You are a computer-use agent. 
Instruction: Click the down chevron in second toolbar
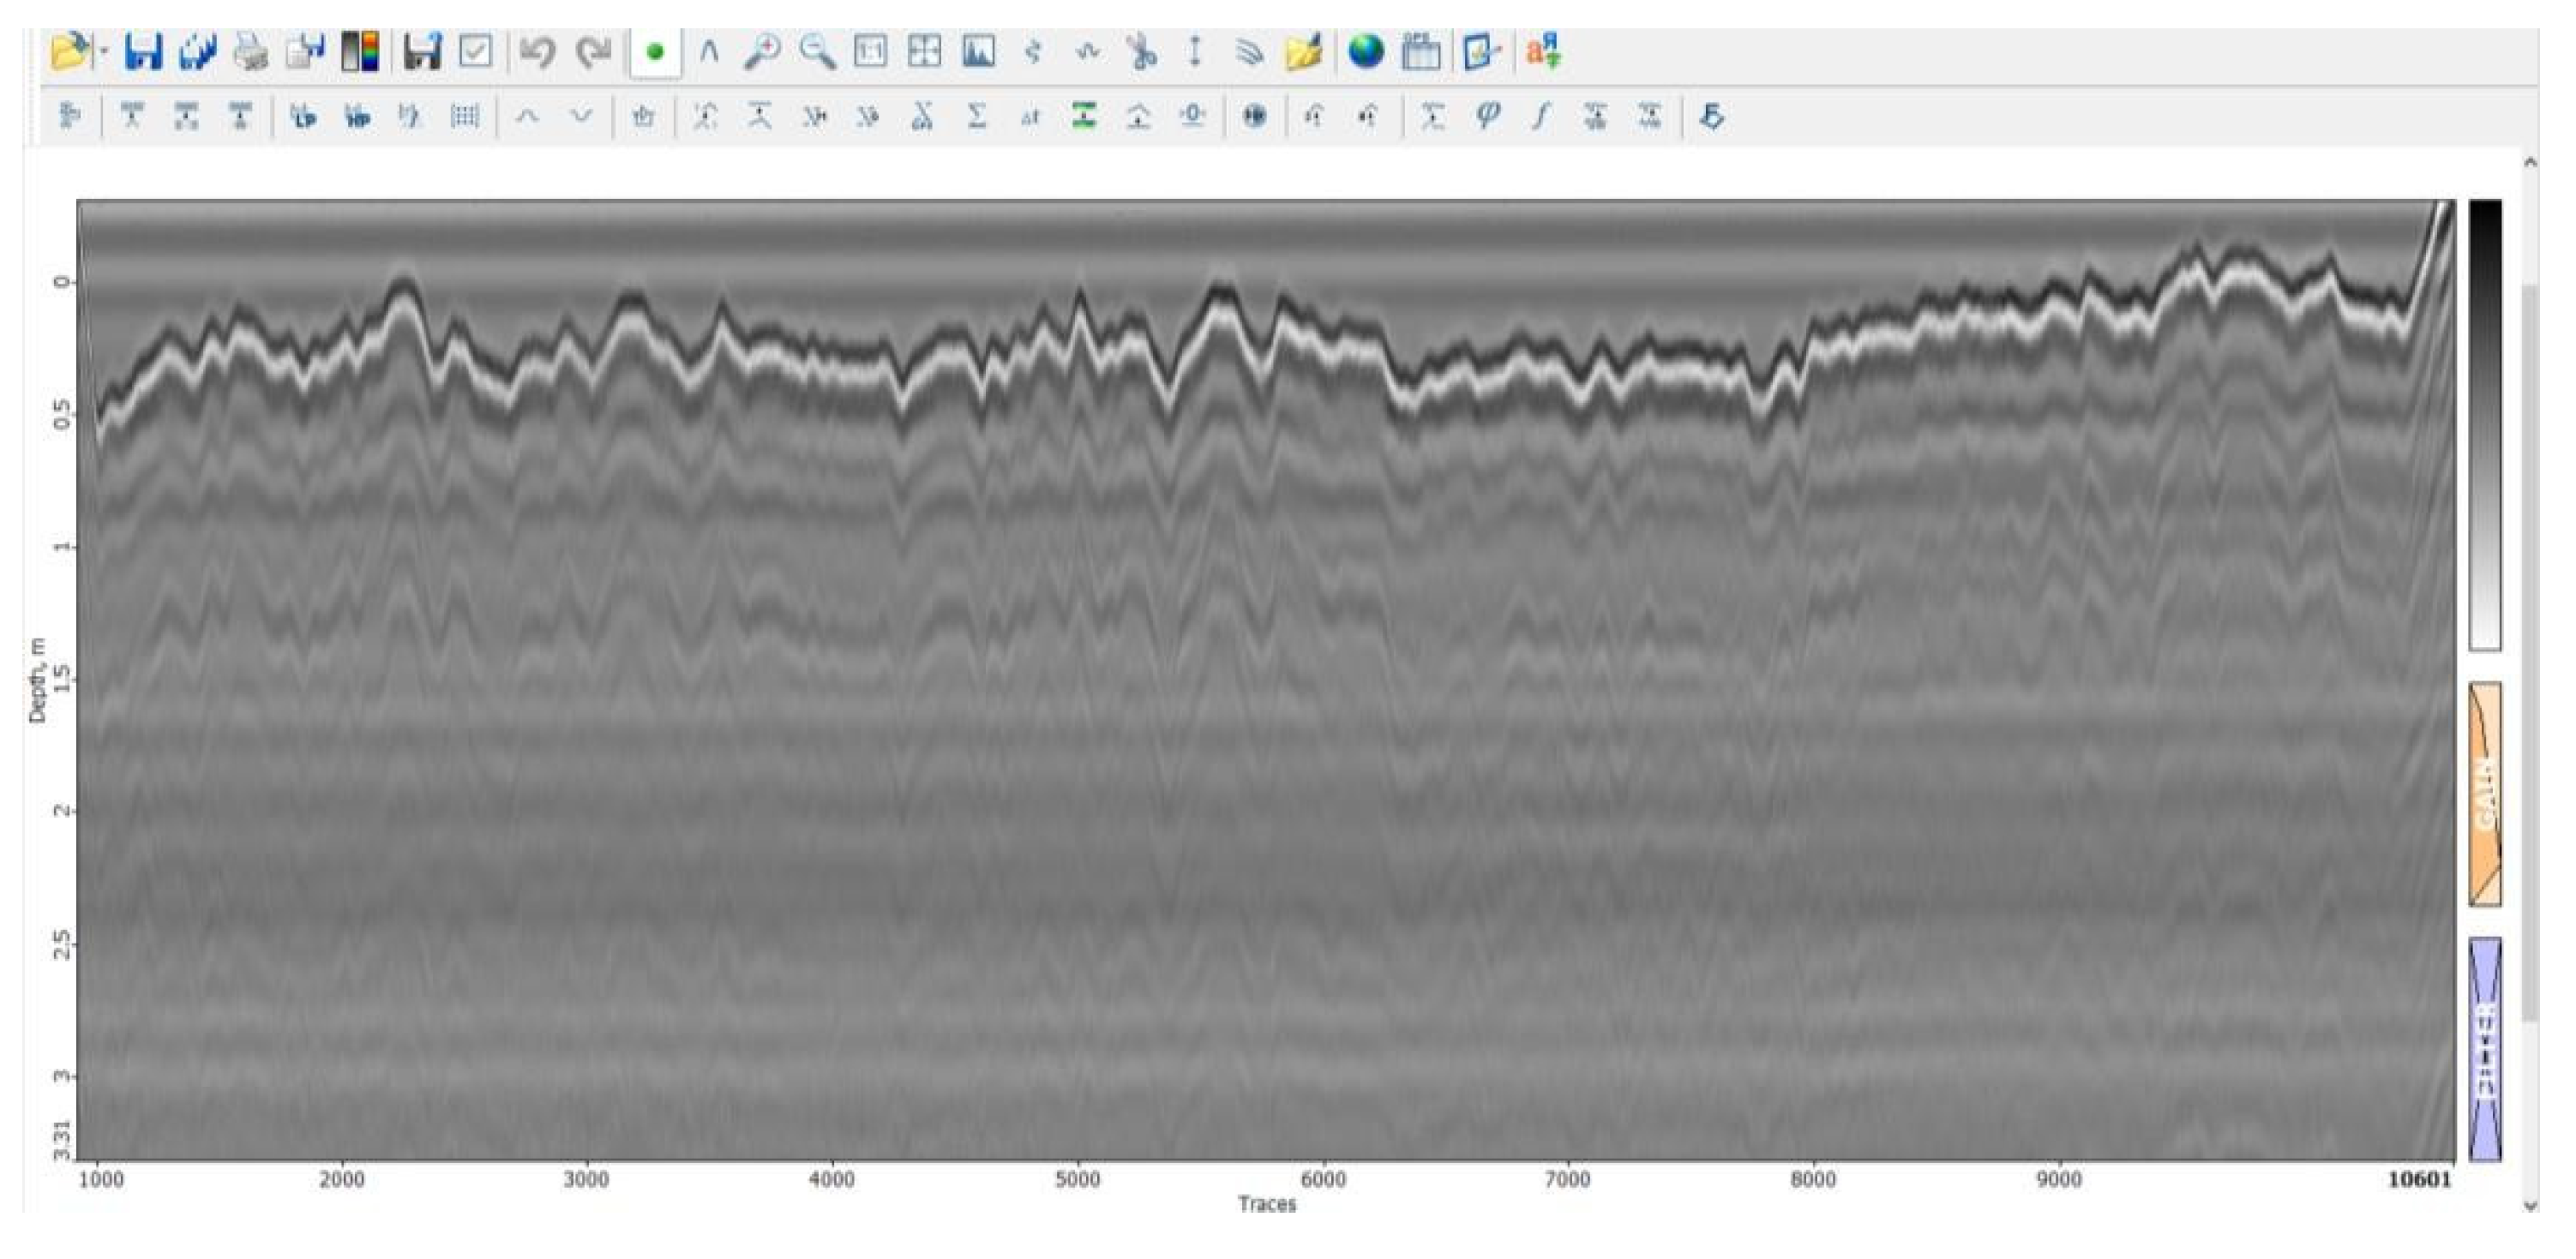pyautogui.click(x=581, y=117)
